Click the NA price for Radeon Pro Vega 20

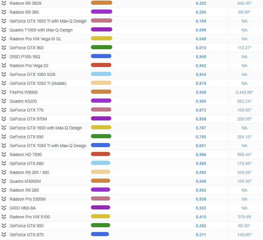(x=244, y=66)
